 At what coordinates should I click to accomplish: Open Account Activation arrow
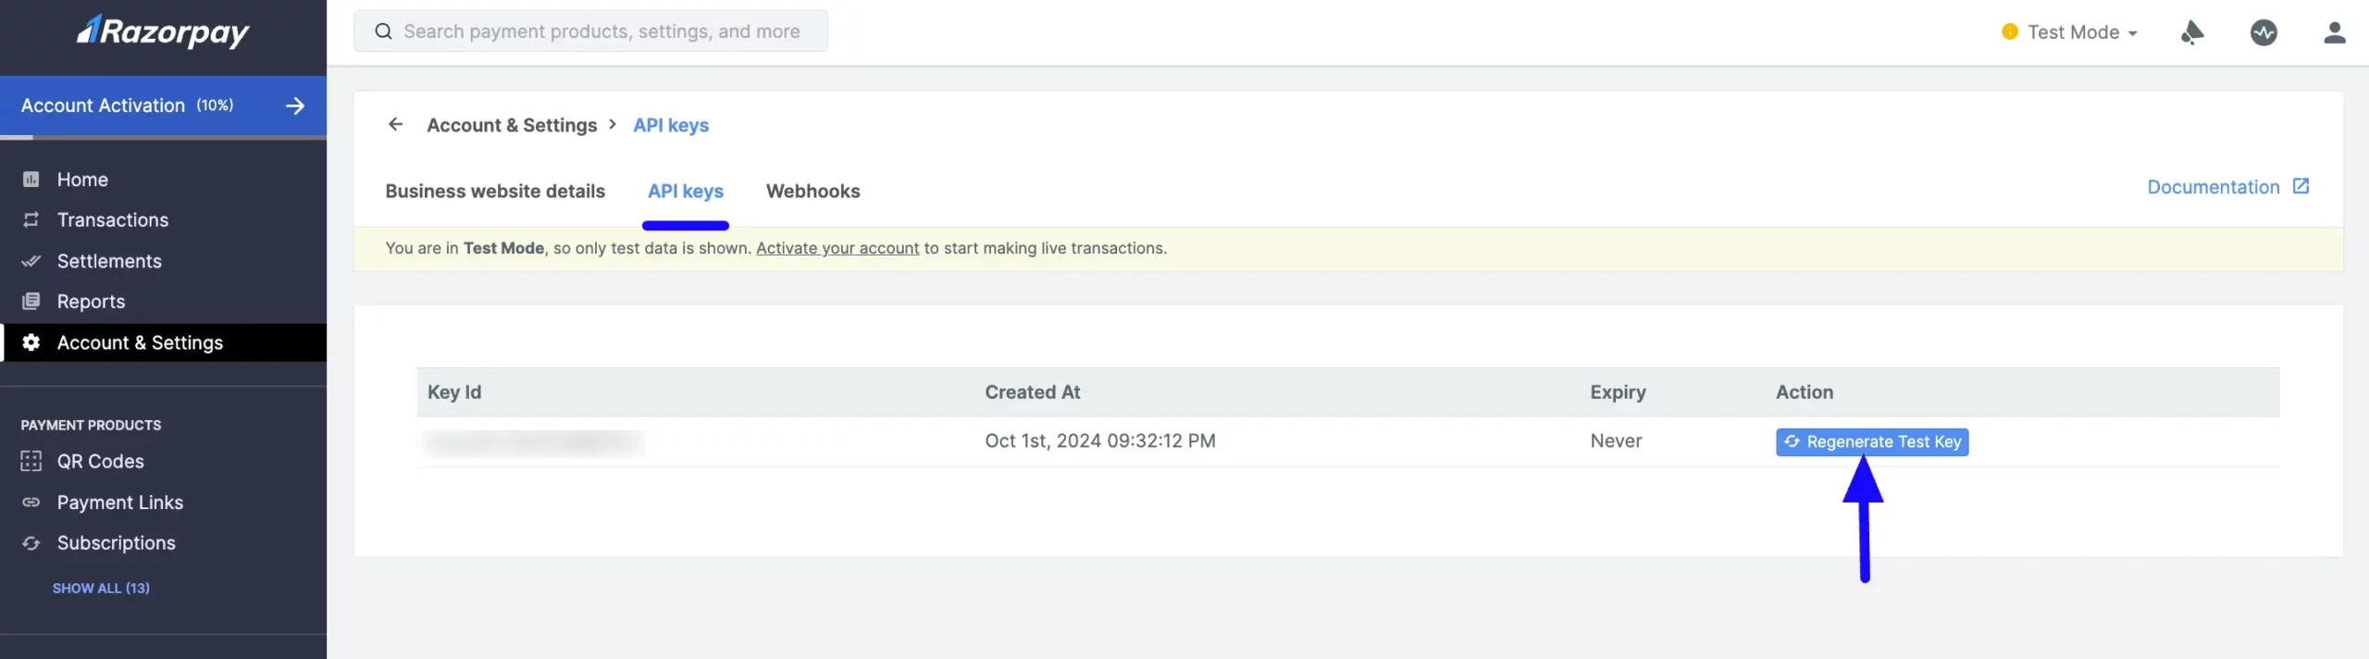[x=295, y=106]
